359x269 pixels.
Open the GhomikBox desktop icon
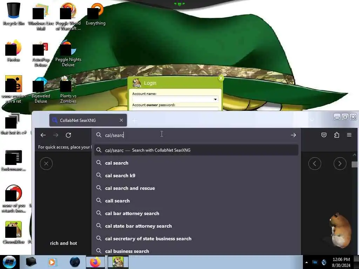click(x=14, y=233)
